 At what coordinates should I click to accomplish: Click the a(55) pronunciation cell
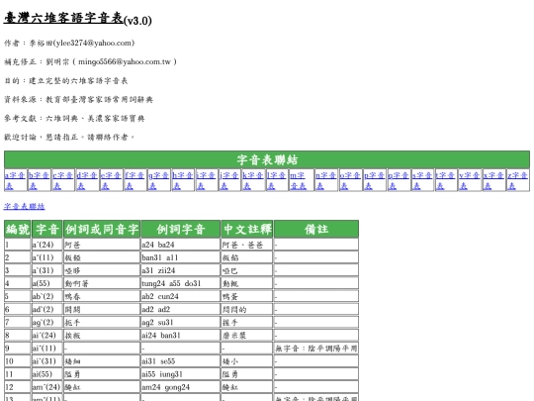coord(47,283)
